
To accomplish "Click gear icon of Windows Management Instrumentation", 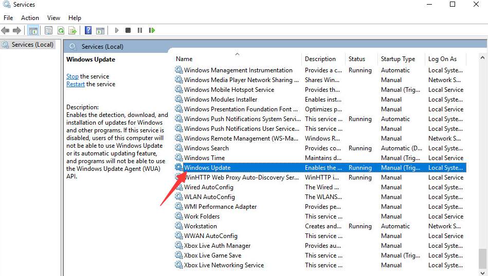I will coord(178,70).
